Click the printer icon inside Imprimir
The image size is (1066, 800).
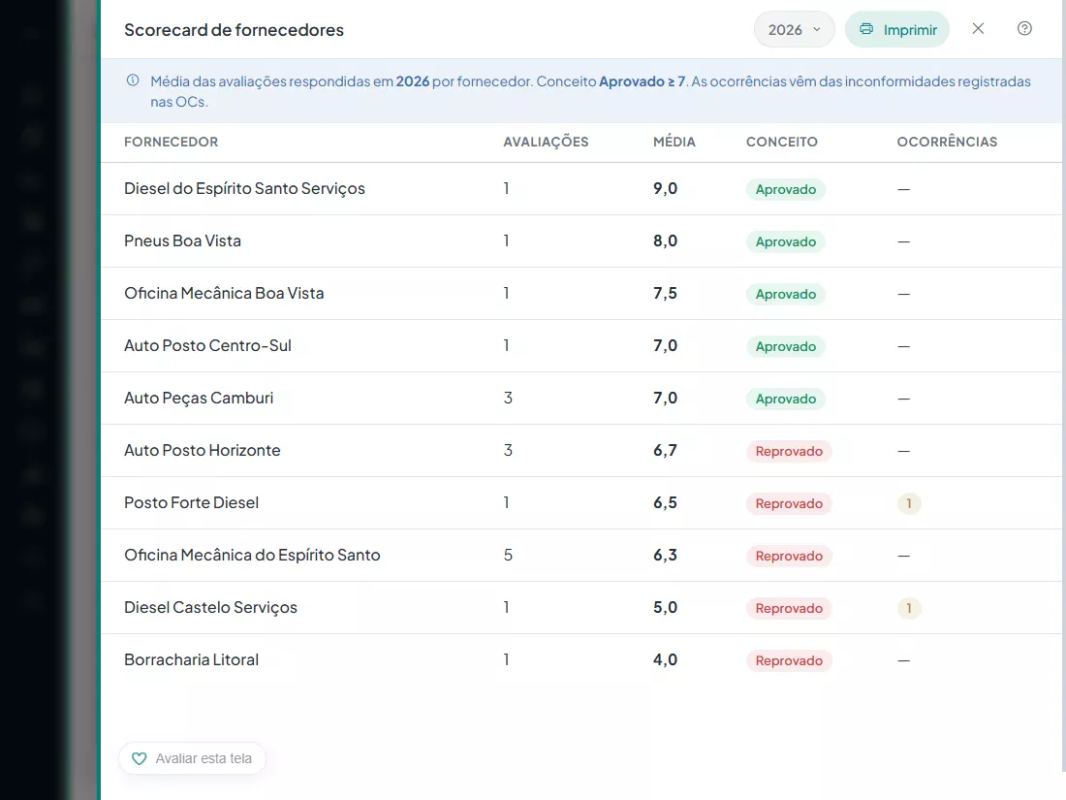[x=866, y=29]
